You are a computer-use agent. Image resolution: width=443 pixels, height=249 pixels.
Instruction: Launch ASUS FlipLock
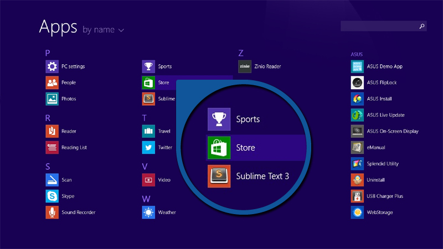tap(357, 82)
